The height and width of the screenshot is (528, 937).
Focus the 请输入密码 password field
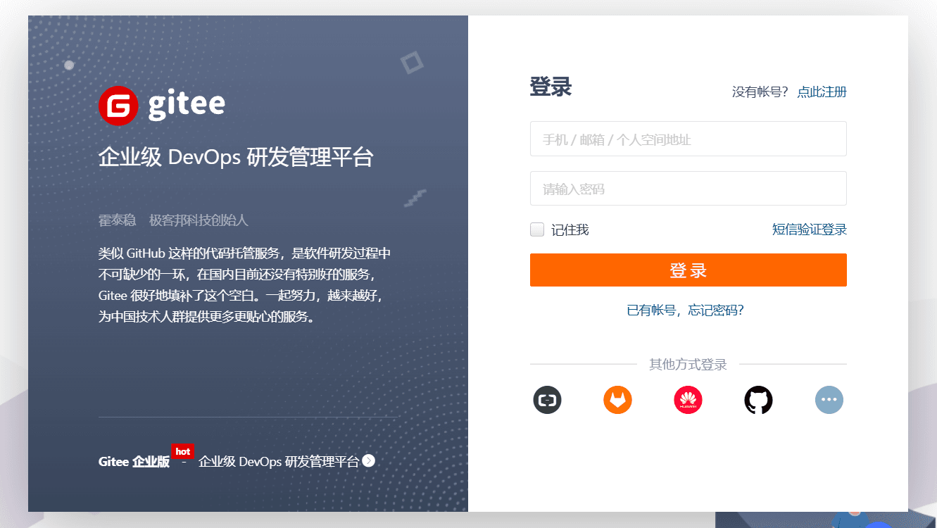click(x=688, y=189)
